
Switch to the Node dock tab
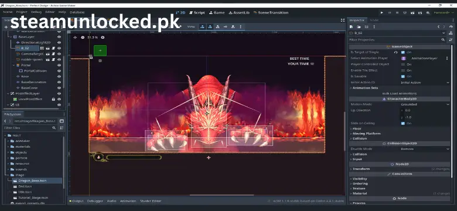coord(374,20)
